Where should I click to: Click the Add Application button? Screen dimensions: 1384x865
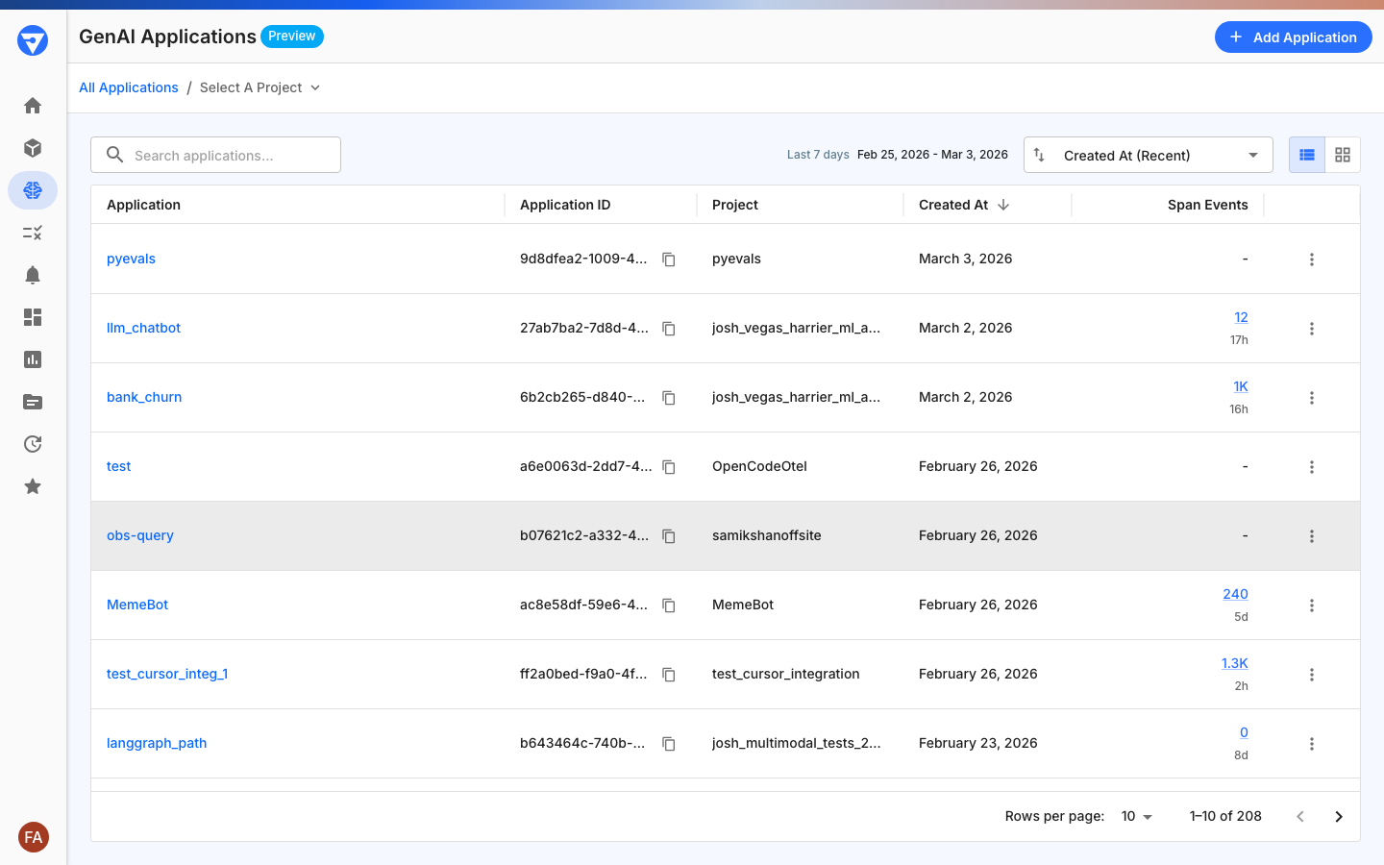(x=1293, y=37)
